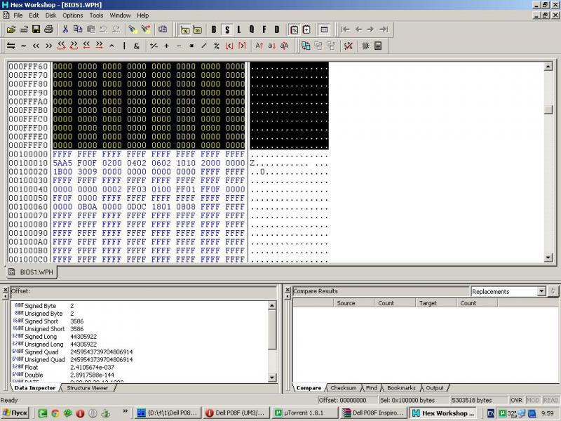561x421 pixels.
Task: Switch to the Bookmarks tab
Action: point(401,388)
